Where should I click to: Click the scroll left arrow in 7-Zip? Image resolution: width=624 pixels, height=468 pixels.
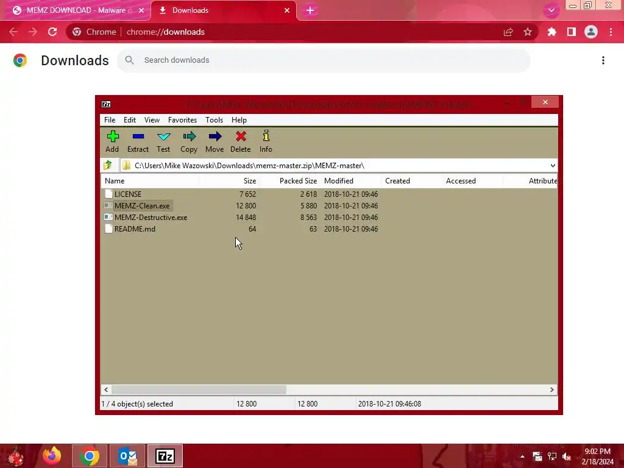coord(106,389)
